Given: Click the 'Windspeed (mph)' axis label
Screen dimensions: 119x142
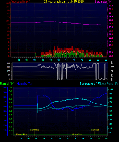Looking at the screenshot, I should [19, 2].
